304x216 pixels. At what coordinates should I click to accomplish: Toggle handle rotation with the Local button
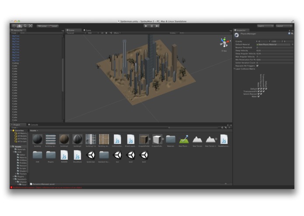click(53, 26)
